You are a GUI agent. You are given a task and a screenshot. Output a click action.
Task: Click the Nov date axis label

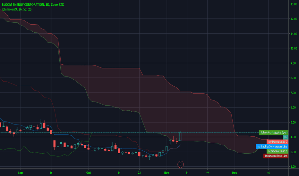167,173
